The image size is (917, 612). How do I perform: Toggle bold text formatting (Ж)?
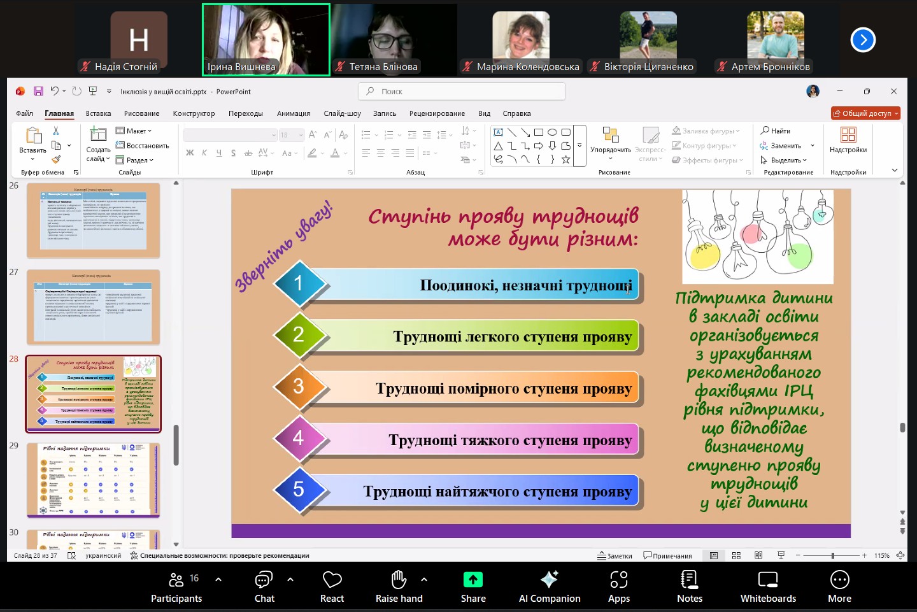pos(190,153)
